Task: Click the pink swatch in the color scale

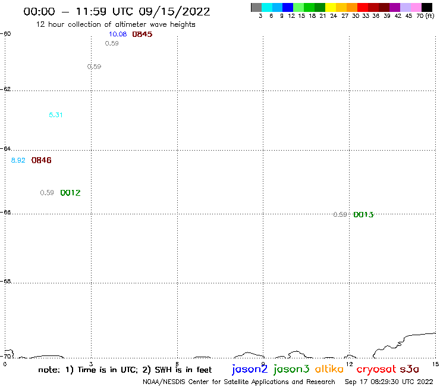Action: click(x=416, y=8)
